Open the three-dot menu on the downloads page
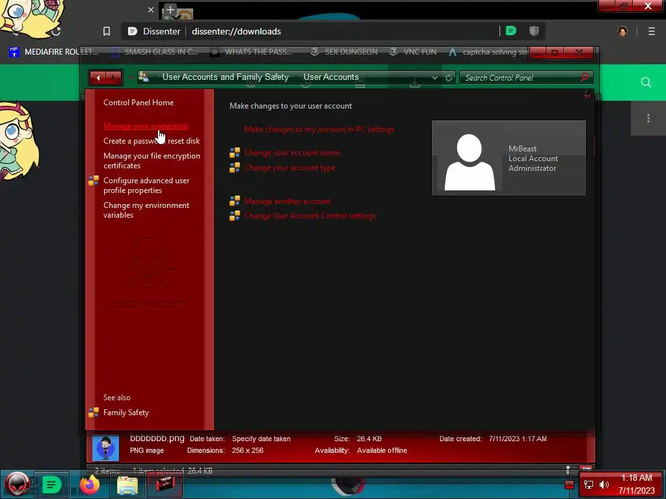Viewport: 666px width, 499px height. [648, 118]
